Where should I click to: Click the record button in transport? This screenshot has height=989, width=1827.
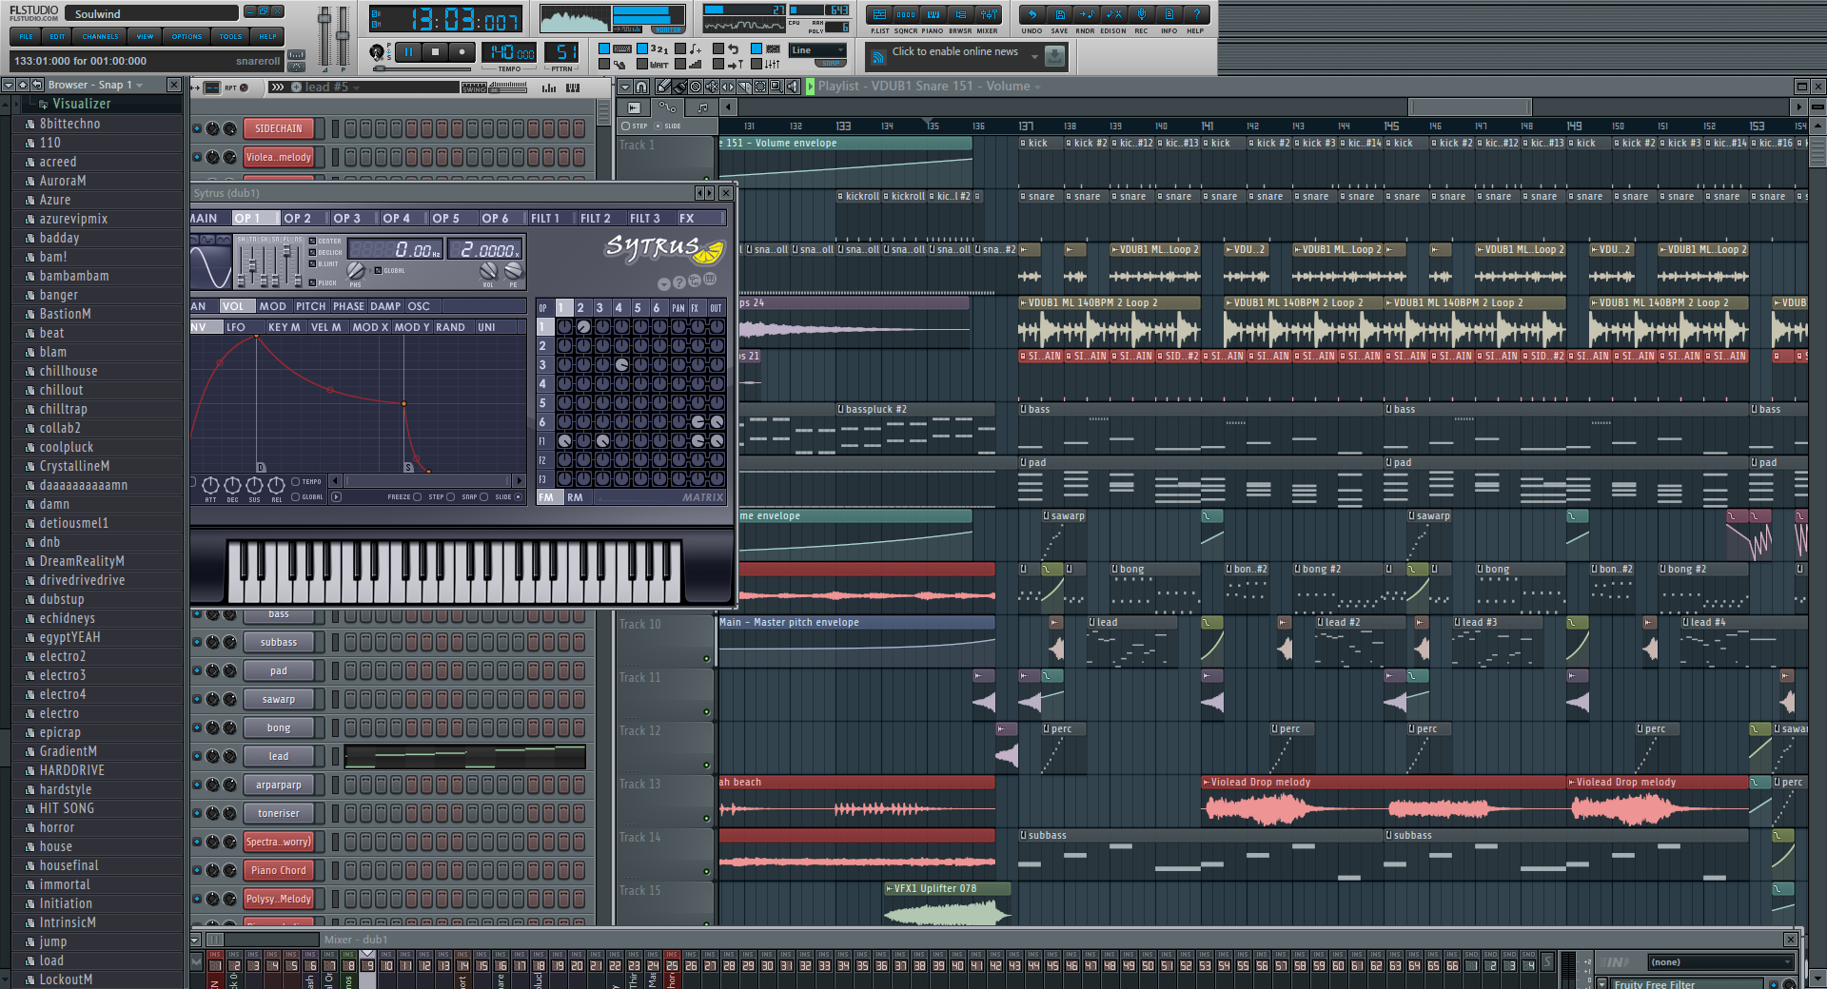462,52
